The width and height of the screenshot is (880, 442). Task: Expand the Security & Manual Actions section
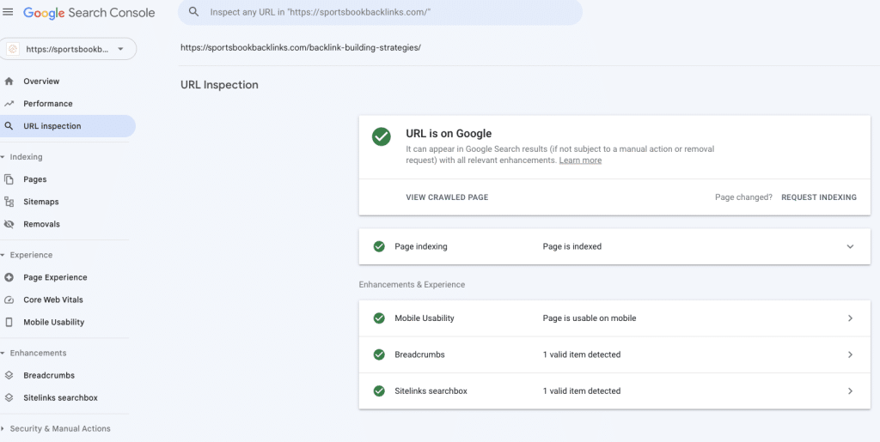[59, 428]
